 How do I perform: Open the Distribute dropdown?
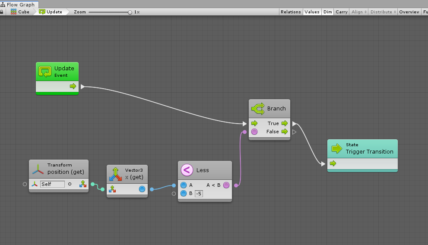coord(383,12)
